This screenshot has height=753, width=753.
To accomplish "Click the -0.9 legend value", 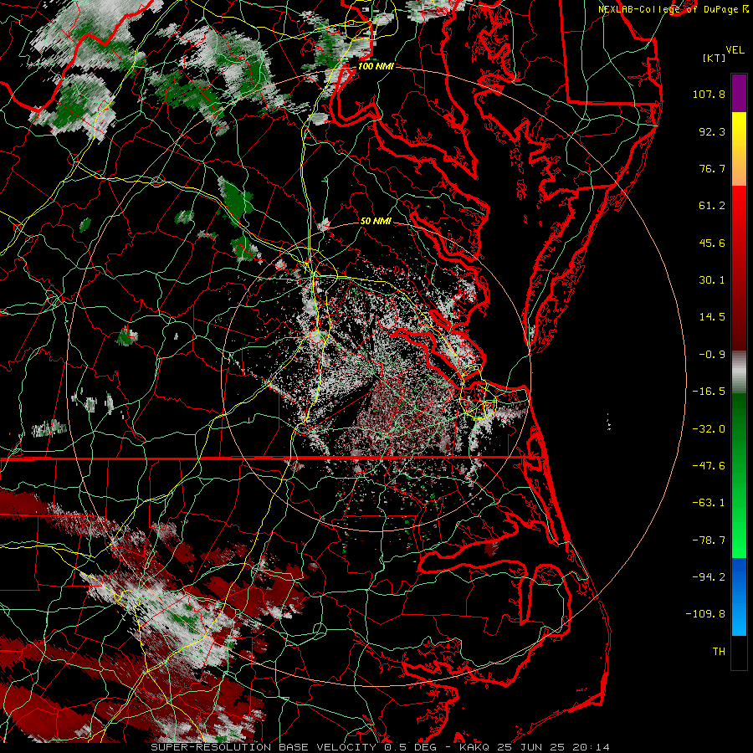I will click(712, 355).
